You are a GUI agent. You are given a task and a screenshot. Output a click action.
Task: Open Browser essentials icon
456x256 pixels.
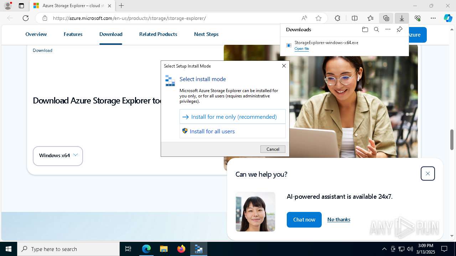tap(418, 18)
